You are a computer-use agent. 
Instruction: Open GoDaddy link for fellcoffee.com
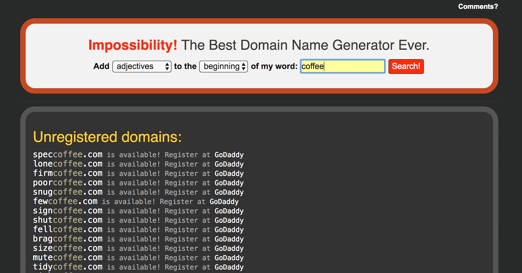pos(229,230)
